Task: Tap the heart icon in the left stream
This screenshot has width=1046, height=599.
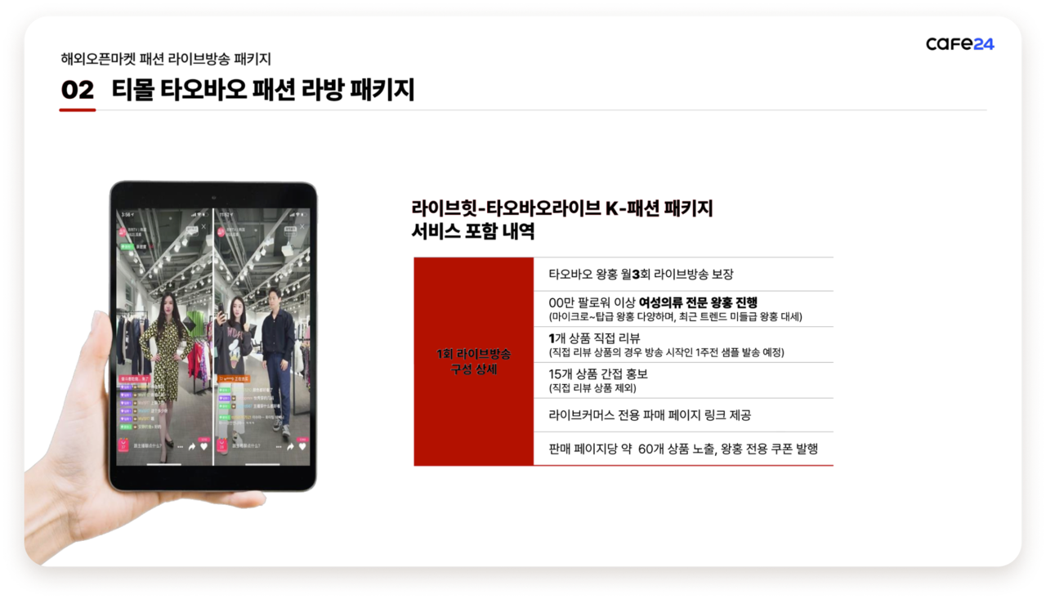Action: 204,447
